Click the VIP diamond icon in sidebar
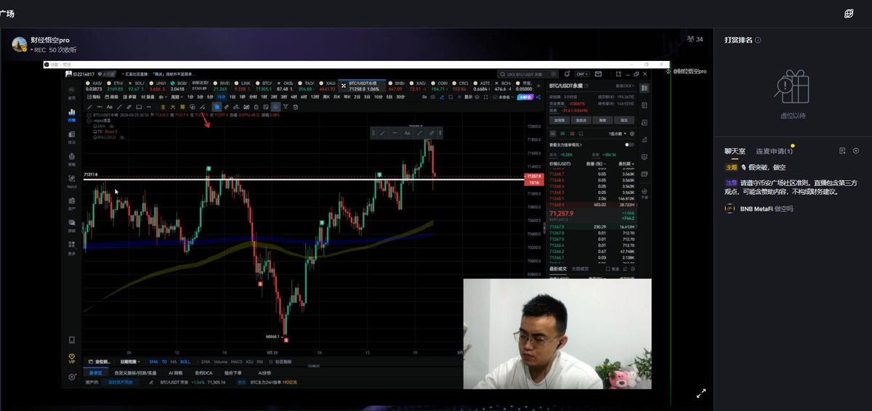Image resolution: width=872 pixels, height=411 pixels. coord(72,357)
